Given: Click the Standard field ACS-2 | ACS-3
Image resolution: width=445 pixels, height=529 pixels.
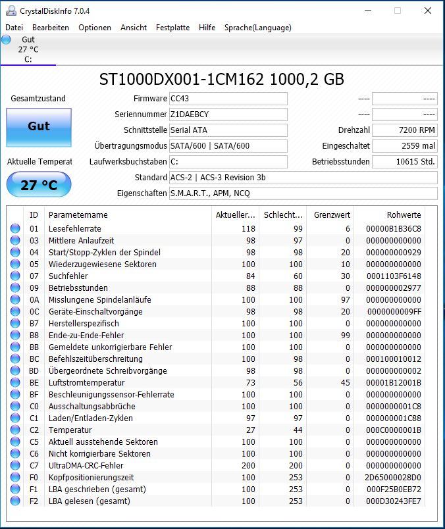Looking at the screenshot, I should 303,178.
